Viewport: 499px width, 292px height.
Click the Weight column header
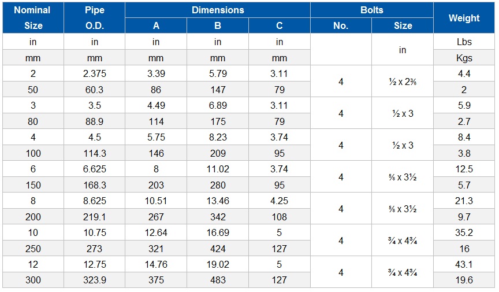point(464,18)
